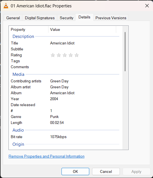Select the Tags property label
Screen dimensions: 153x178
click(x=15, y=61)
